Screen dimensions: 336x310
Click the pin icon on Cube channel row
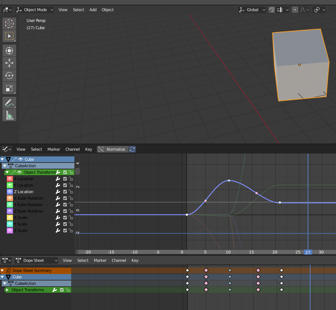tap(14, 159)
